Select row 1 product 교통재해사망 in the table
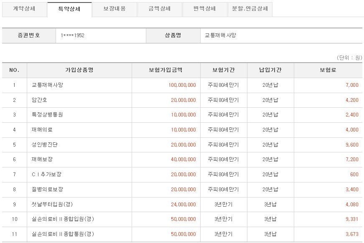 pyautogui.click(x=47, y=85)
